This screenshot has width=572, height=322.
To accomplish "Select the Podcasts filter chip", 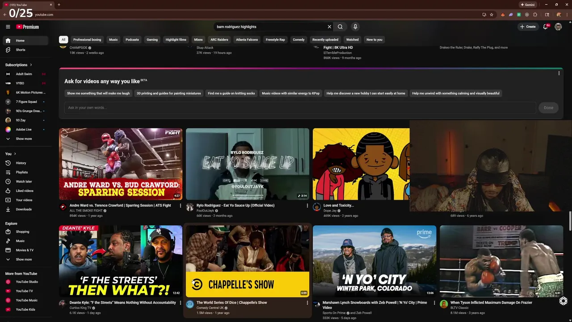I will pyautogui.click(x=132, y=40).
